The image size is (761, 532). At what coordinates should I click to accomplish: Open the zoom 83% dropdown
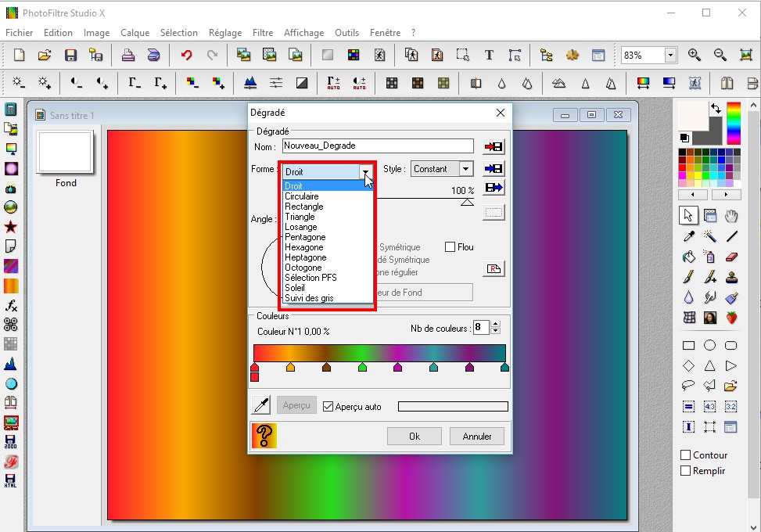[671, 56]
